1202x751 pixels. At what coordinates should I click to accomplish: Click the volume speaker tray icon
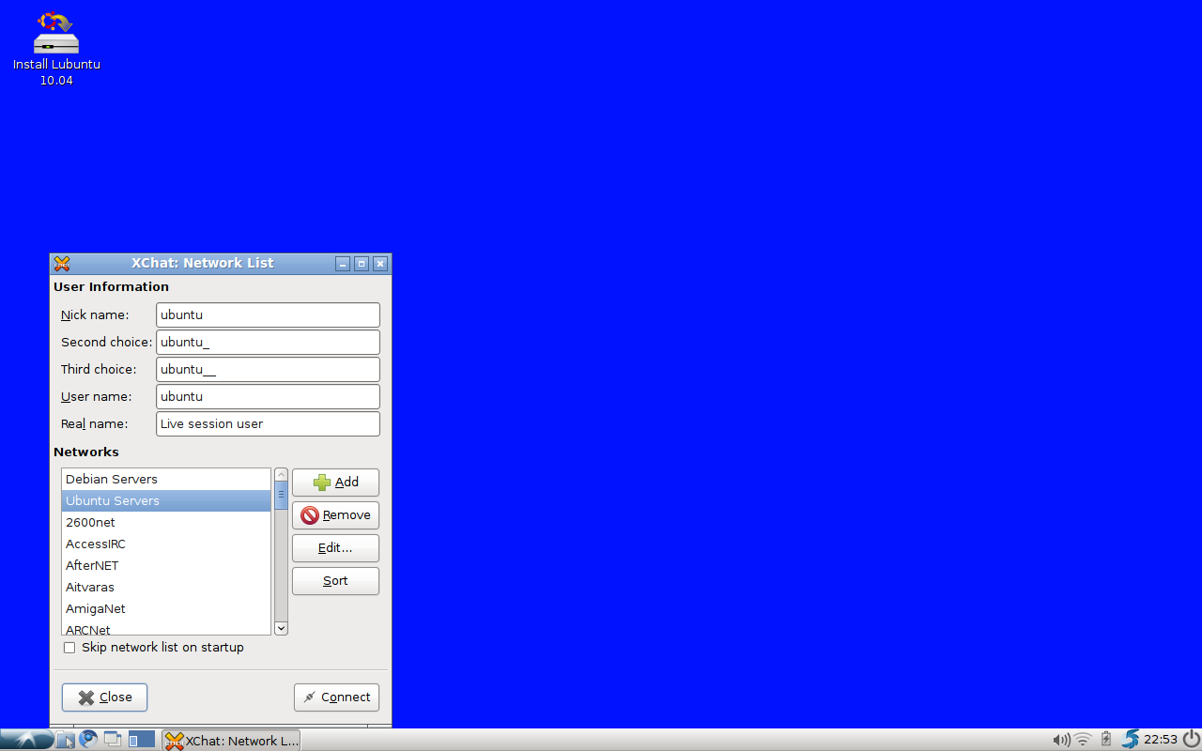point(1061,740)
